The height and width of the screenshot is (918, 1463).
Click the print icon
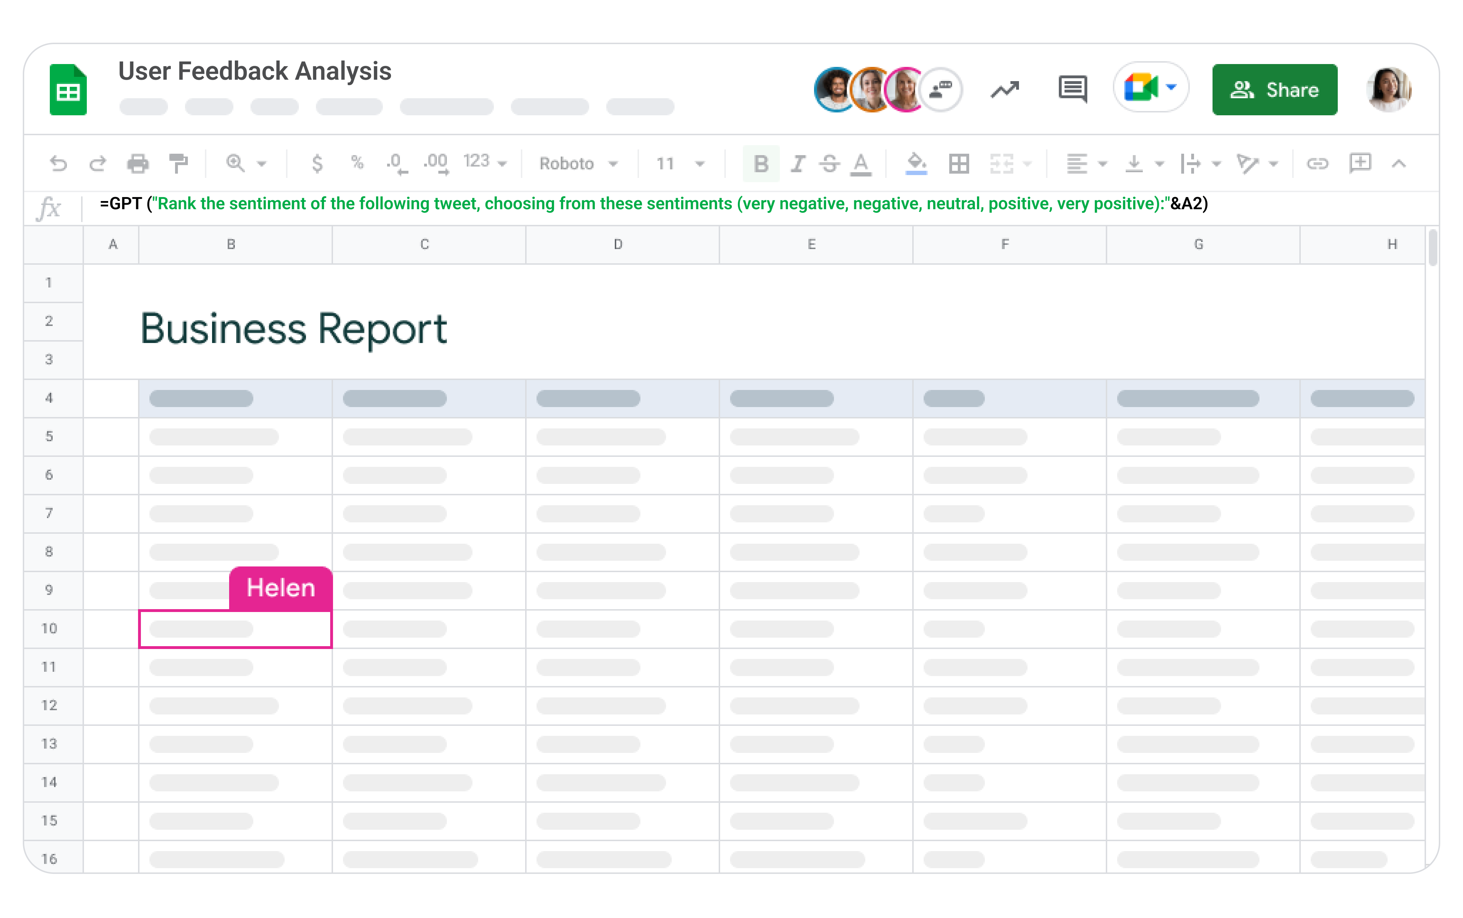[138, 163]
